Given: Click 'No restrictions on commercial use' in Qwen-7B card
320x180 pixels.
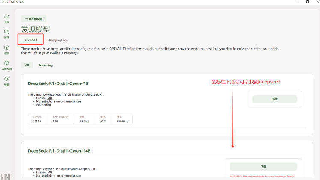Looking at the screenshot, I should [58, 101].
